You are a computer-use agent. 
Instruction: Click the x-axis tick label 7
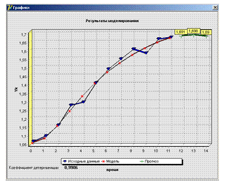click(118, 151)
